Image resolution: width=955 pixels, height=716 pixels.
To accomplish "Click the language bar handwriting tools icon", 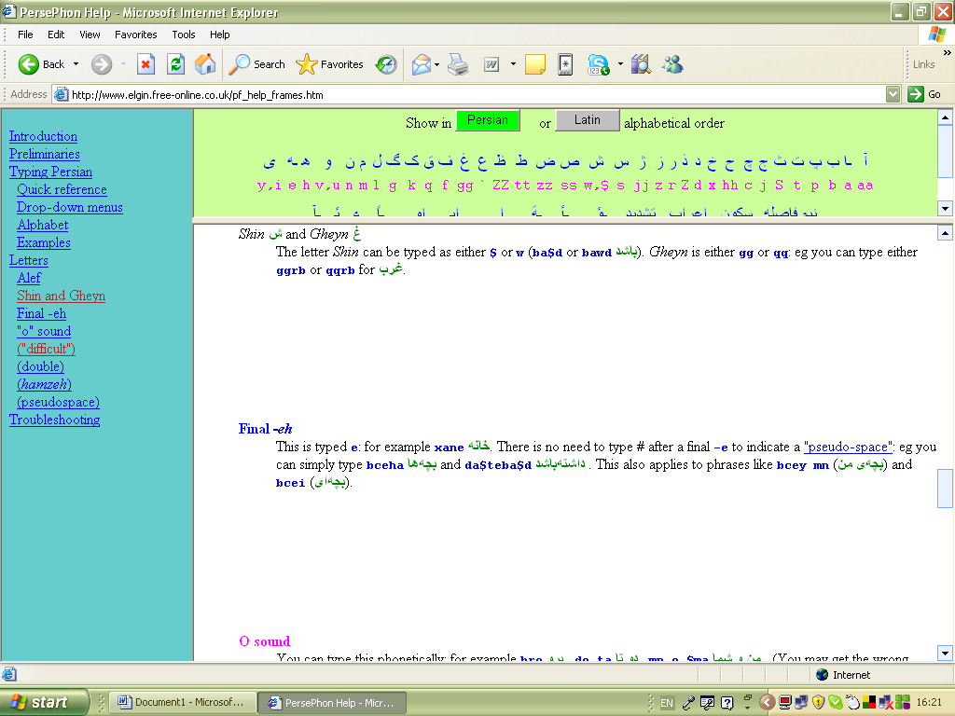I will click(x=707, y=703).
